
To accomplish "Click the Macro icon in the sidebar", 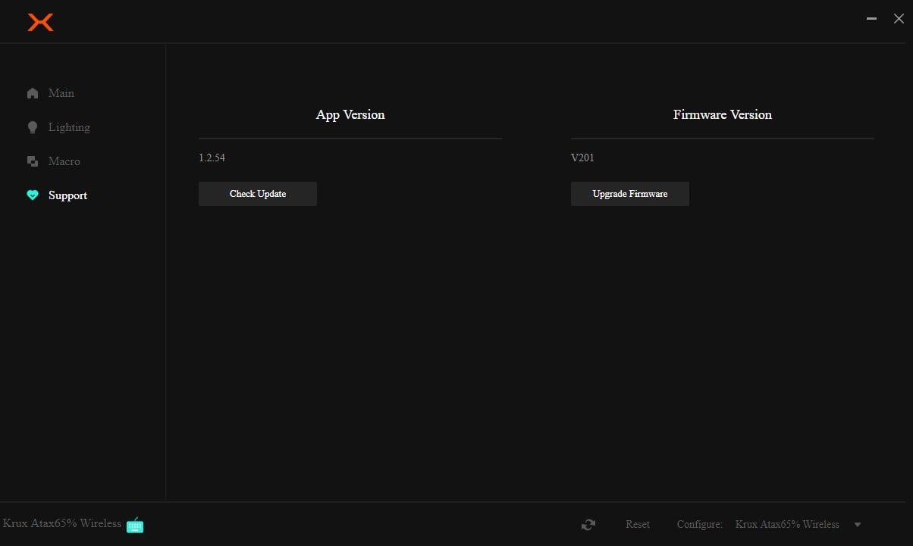I will point(33,161).
